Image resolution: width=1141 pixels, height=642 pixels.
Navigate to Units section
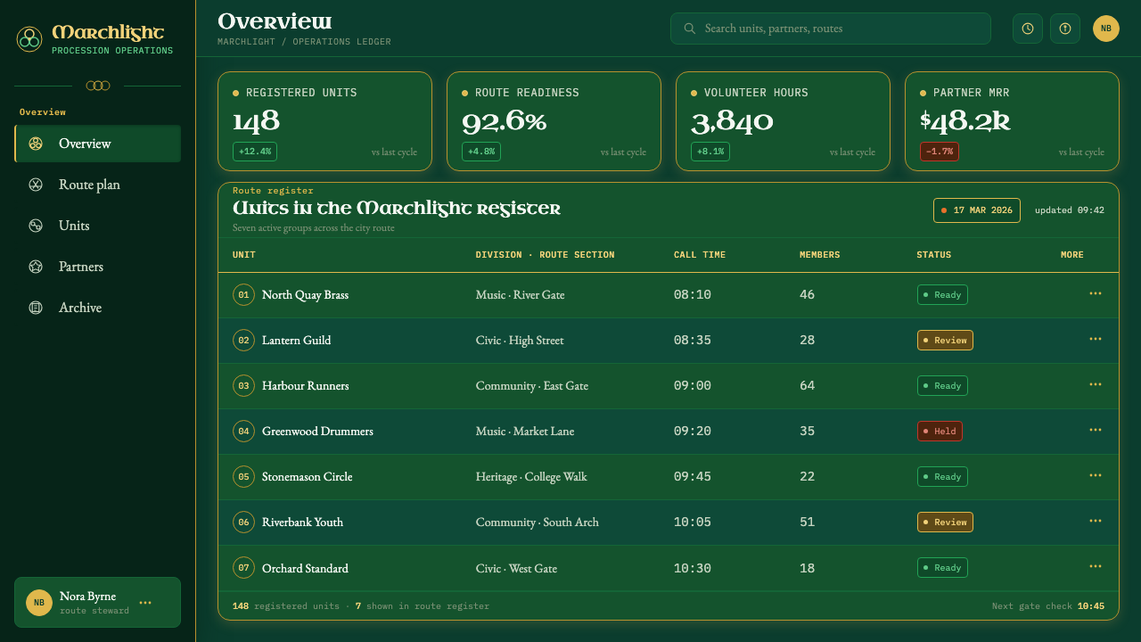click(97, 226)
